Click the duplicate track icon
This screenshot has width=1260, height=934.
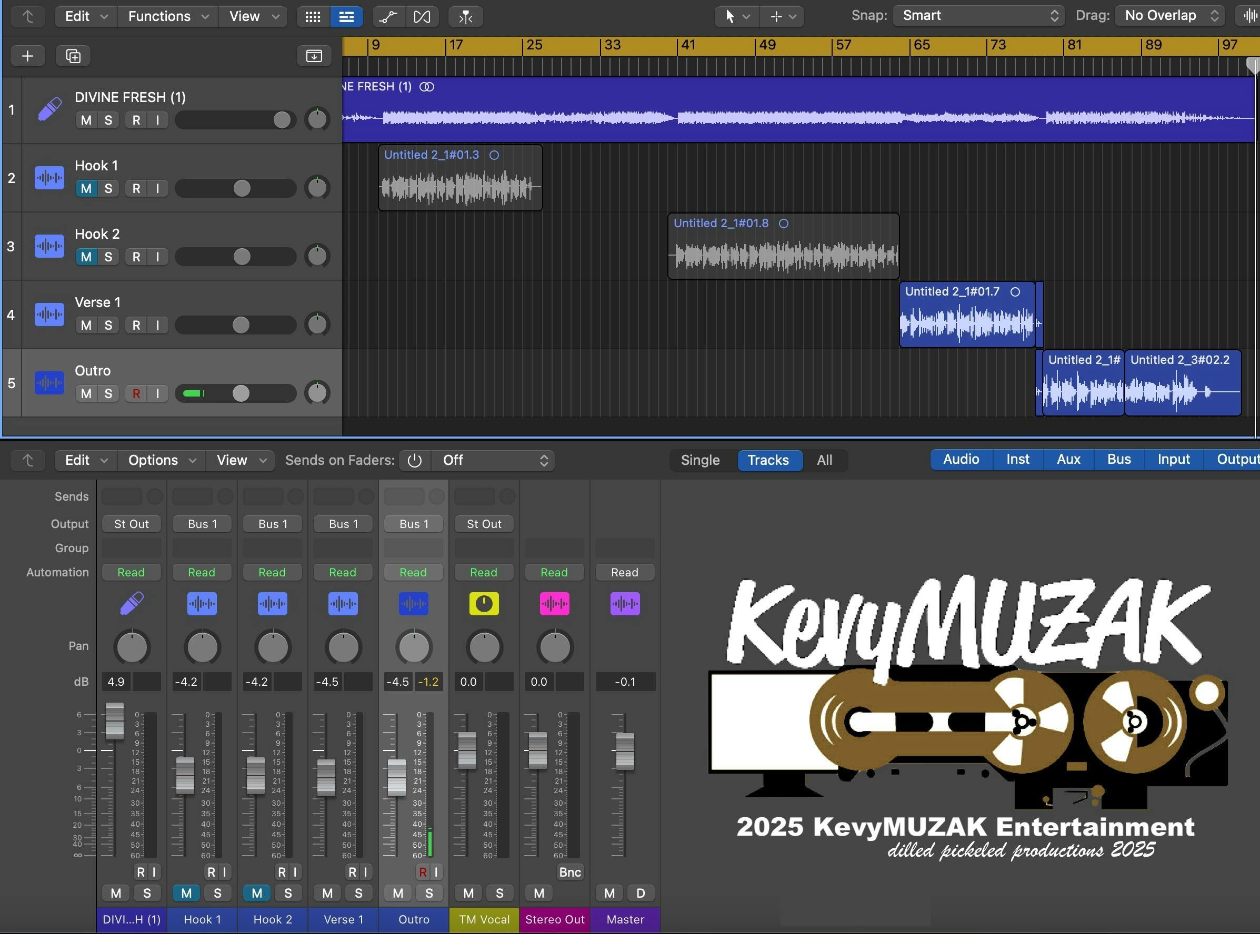(x=73, y=56)
